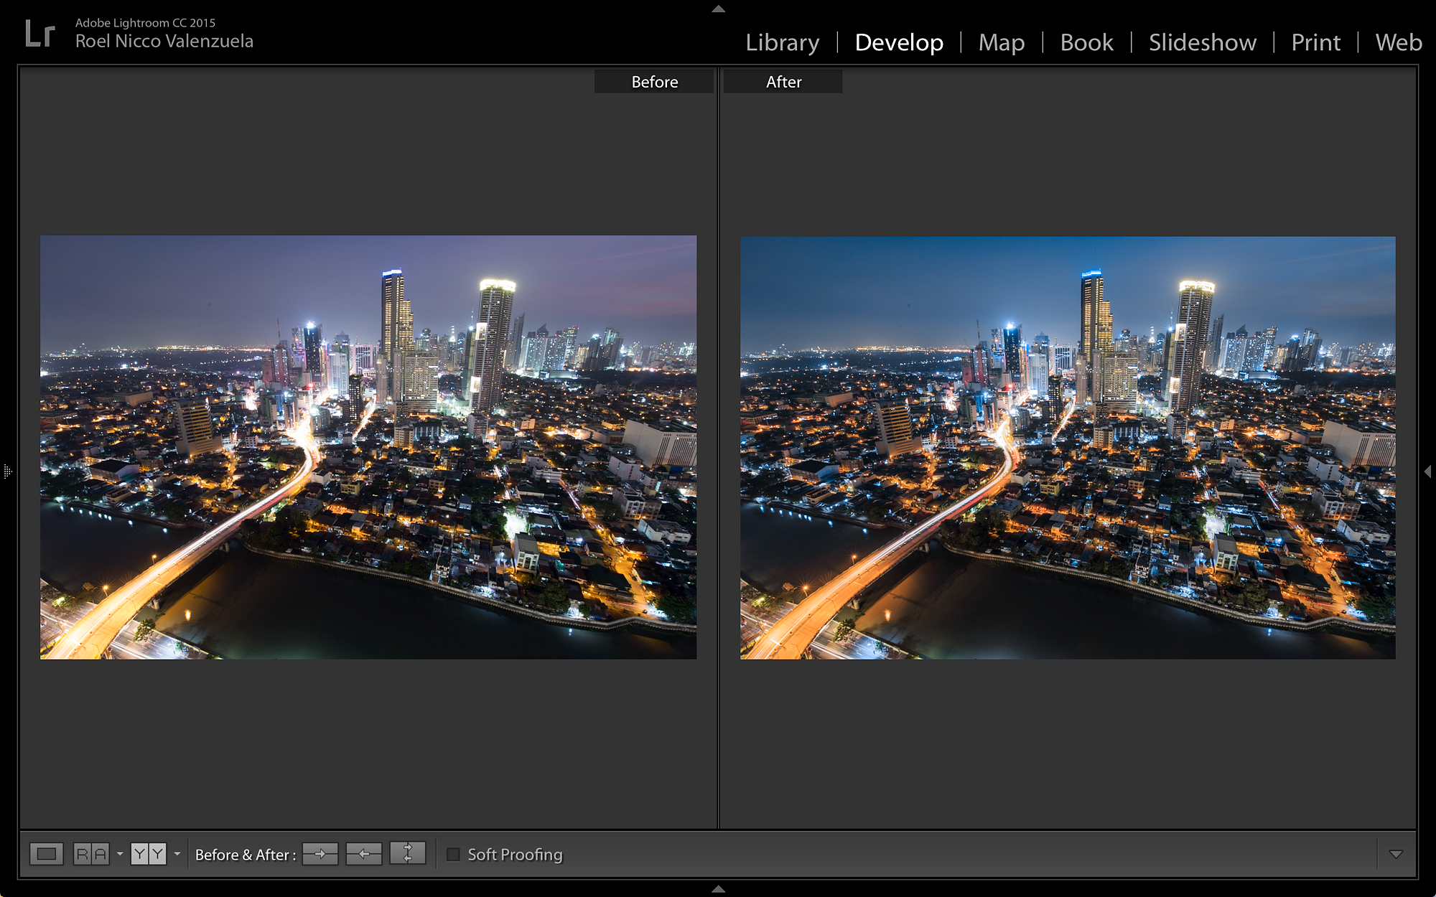Open the Before/After layout dropdown arrow

(x=177, y=854)
